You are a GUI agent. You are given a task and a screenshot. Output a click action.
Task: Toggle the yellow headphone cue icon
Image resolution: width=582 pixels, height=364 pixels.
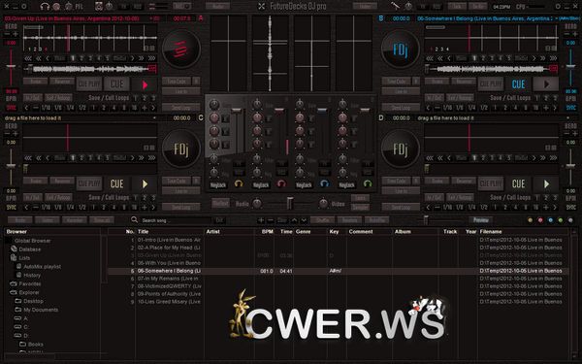click(x=239, y=183)
